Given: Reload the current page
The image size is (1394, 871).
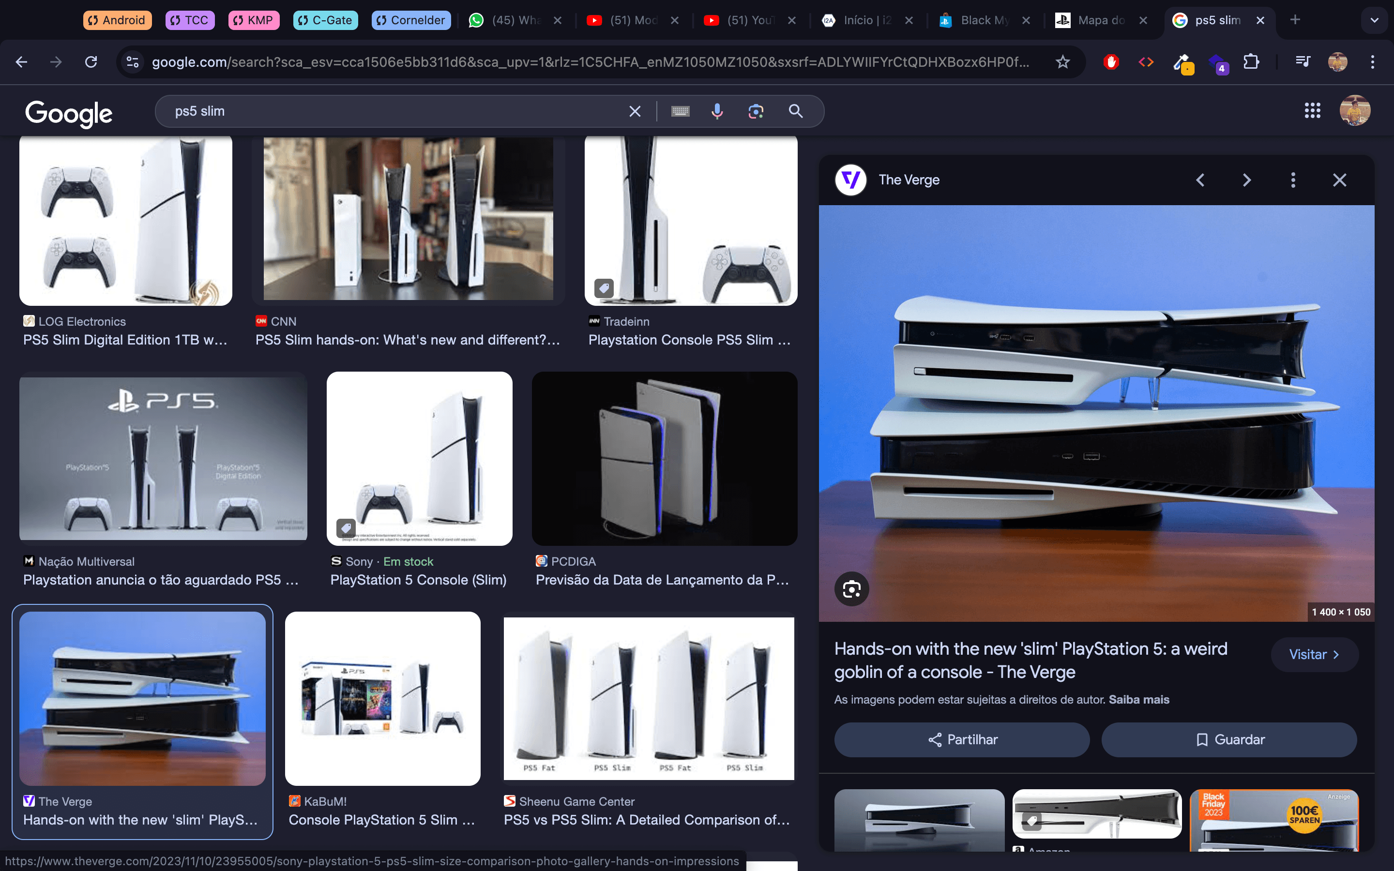Looking at the screenshot, I should click(x=91, y=61).
